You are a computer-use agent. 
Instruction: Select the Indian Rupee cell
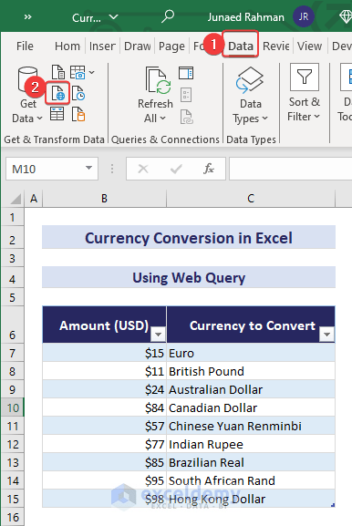point(251,444)
